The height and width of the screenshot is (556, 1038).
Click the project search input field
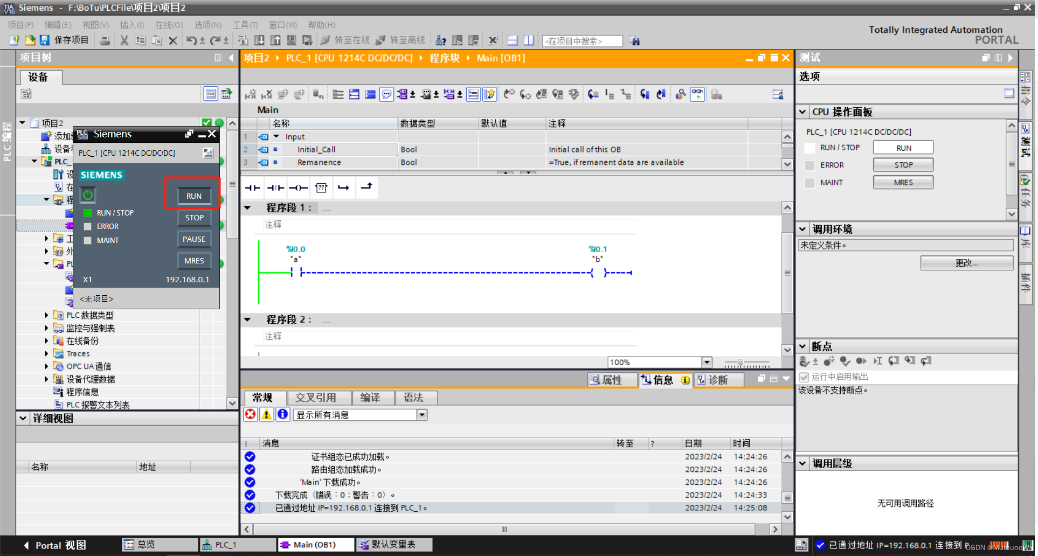tap(582, 41)
